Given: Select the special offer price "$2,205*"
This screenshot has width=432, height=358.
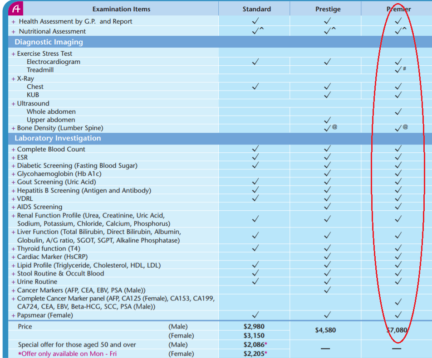Looking at the screenshot, I should click(255, 354).
